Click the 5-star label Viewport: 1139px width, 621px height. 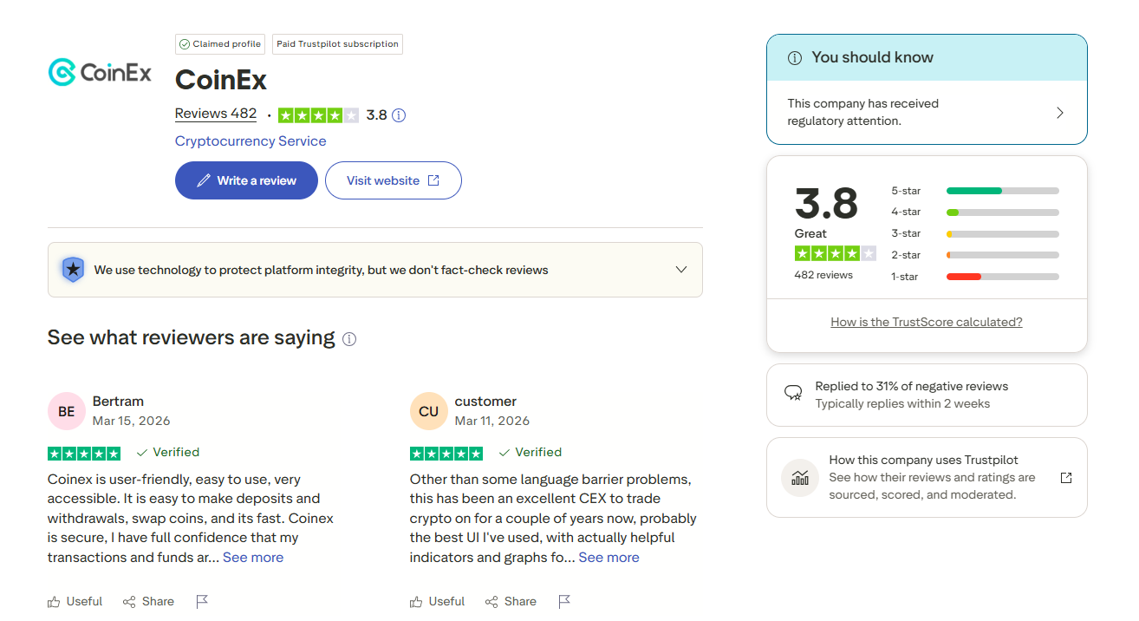tap(906, 191)
